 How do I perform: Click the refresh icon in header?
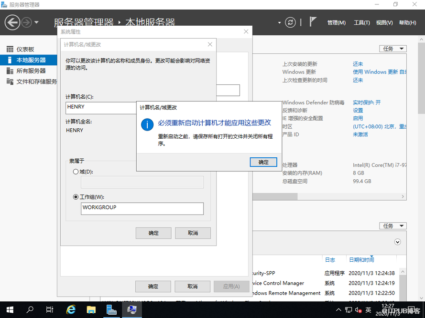pyautogui.click(x=290, y=22)
